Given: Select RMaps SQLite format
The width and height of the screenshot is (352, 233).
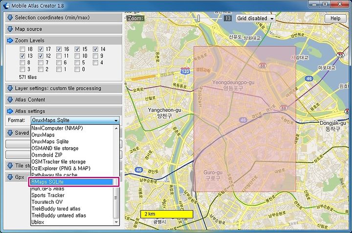Looking at the screenshot, I should coord(72,182).
